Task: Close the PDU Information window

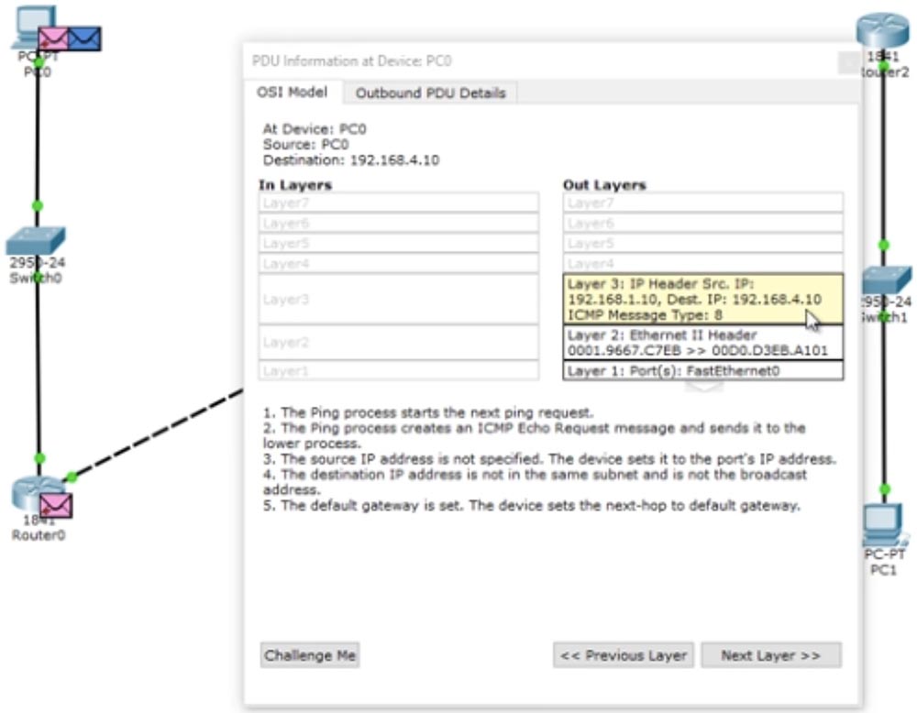Action: (x=848, y=62)
